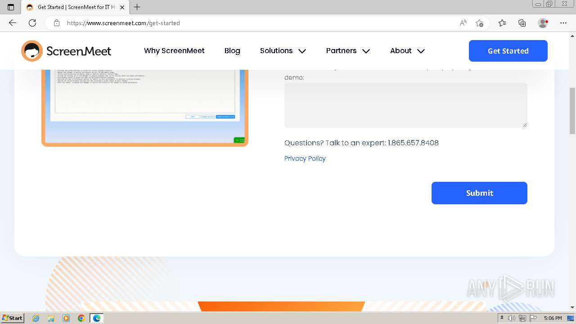Launch Chrome from the taskbar
The width and height of the screenshot is (576, 324).
click(81, 318)
